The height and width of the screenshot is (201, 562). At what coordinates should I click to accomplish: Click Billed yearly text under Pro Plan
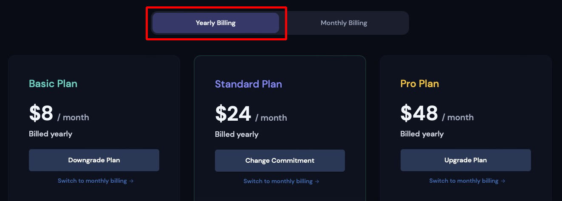pos(422,134)
